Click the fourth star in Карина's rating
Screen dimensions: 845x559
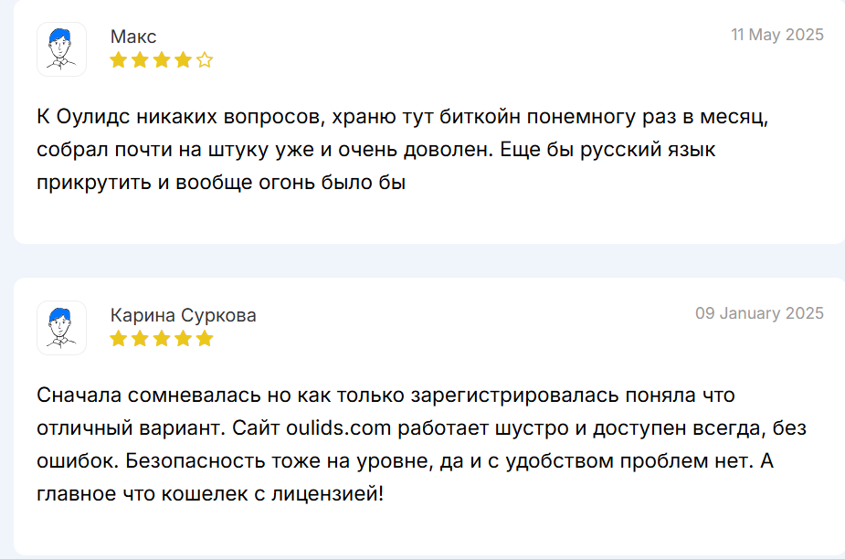click(x=183, y=339)
